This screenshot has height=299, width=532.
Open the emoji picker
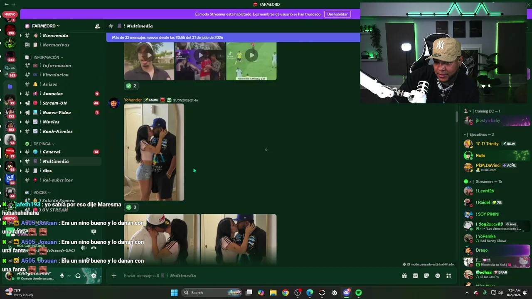click(438, 276)
